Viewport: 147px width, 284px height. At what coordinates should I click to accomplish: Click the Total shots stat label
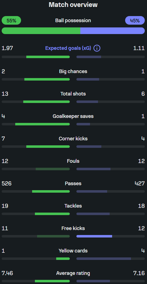point(73,94)
